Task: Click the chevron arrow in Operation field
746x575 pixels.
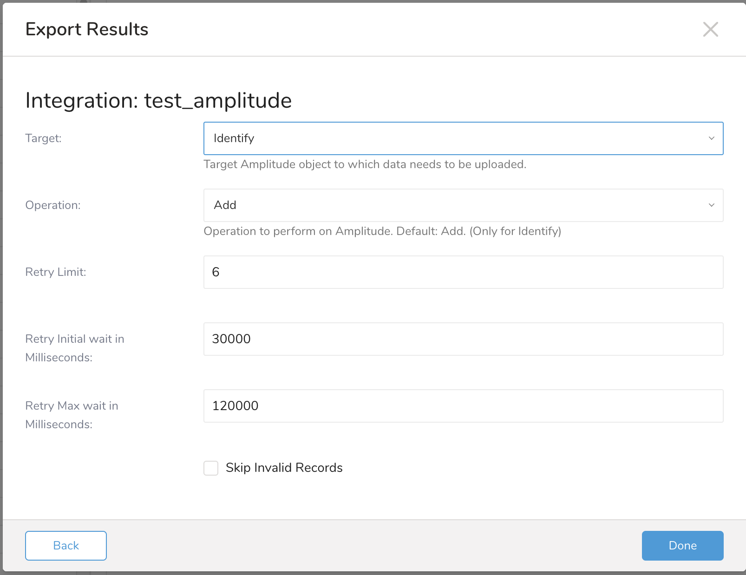Action: point(711,205)
